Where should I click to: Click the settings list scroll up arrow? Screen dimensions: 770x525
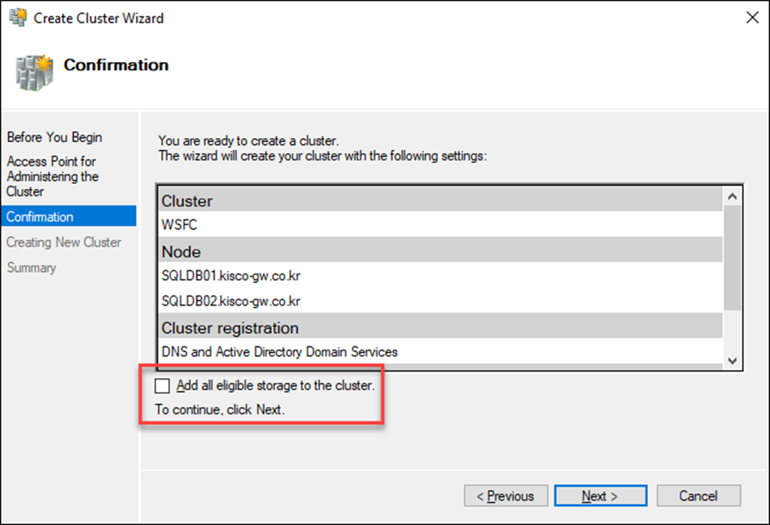[732, 196]
